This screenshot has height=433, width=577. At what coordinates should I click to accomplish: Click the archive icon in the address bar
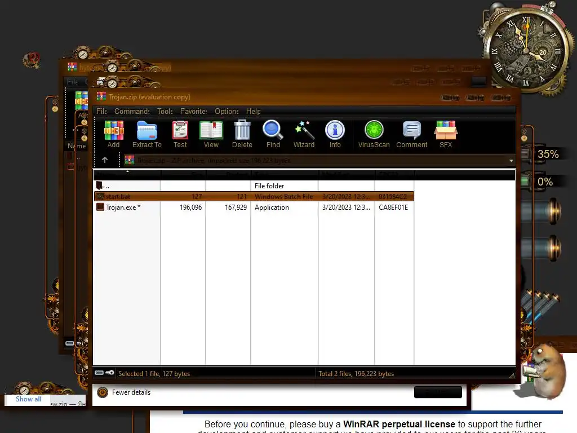[130, 160]
